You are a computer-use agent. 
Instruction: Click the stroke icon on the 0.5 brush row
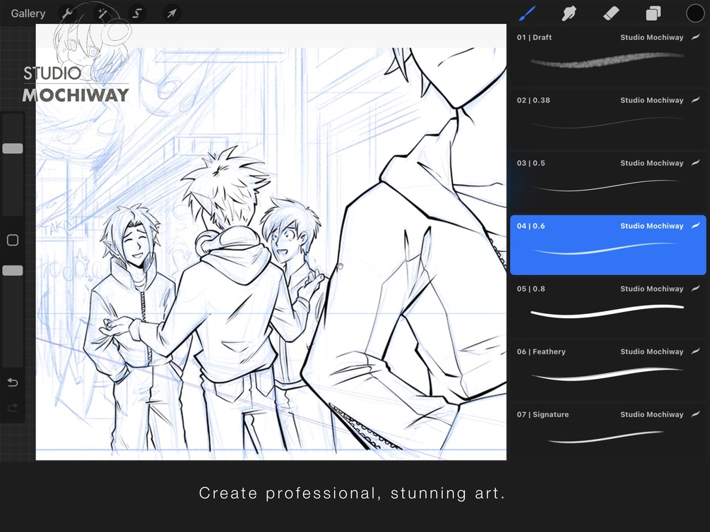[x=695, y=163]
